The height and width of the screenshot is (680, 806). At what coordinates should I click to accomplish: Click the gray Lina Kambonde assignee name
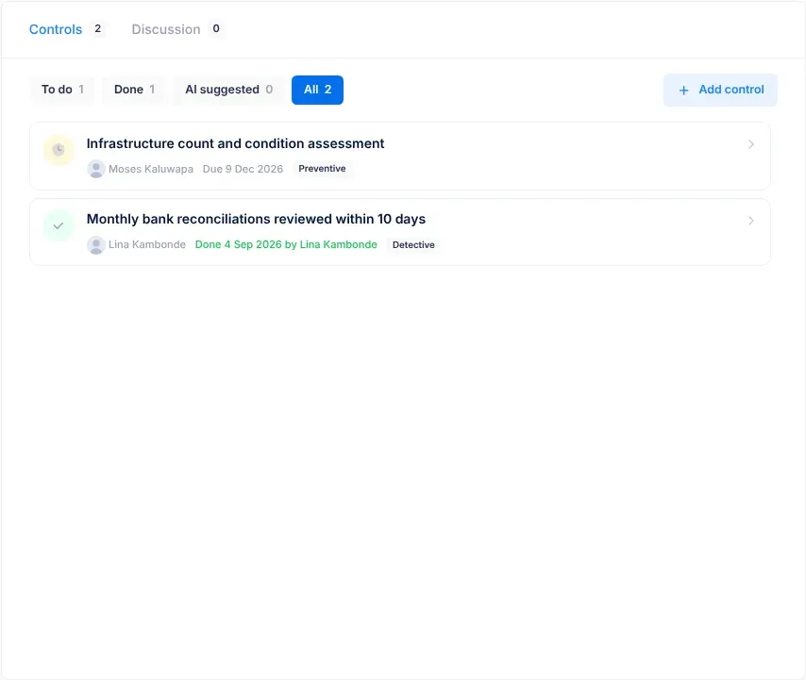pos(147,244)
